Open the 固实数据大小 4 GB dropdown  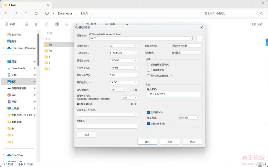(x=123, y=82)
